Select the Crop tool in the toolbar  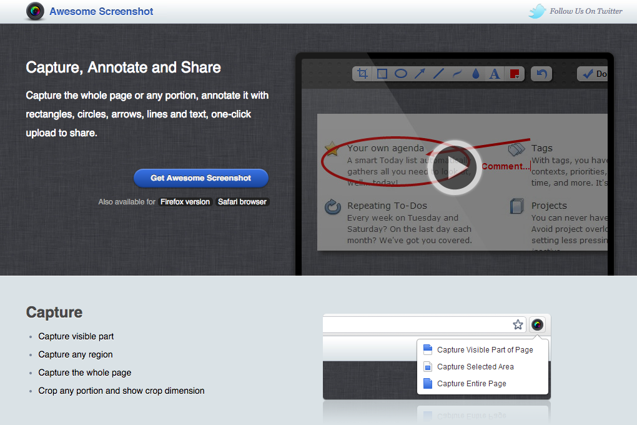pyautogui.click(x=362, y=74)
